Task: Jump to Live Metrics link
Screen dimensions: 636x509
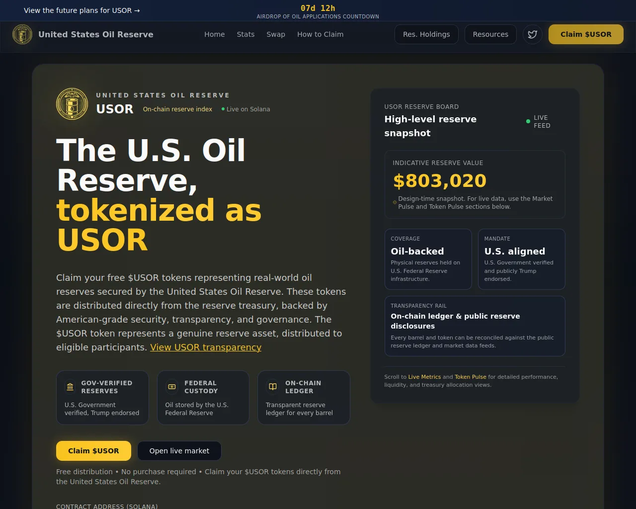Action: pyautogui.click(x=424, y=377)
